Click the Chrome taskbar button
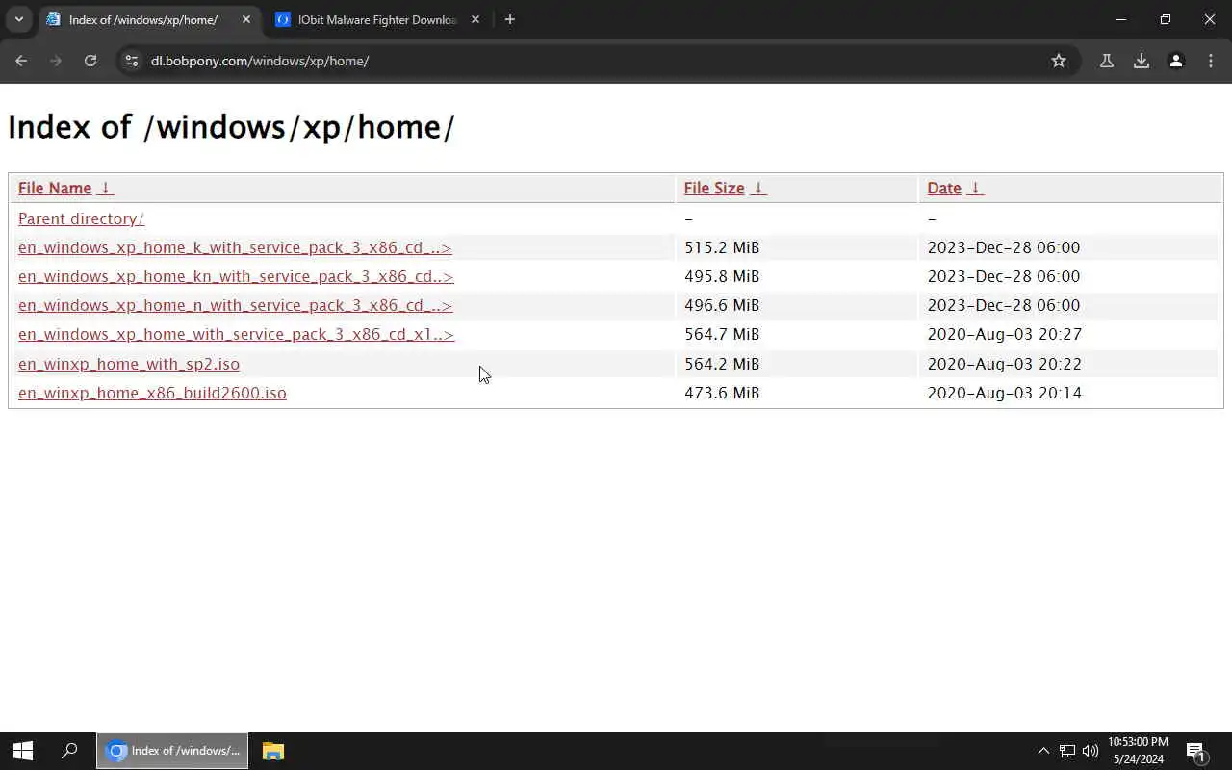 [x=172, y=751]
